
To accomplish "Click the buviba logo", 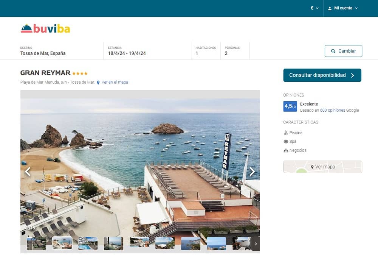I will (45, 29).
